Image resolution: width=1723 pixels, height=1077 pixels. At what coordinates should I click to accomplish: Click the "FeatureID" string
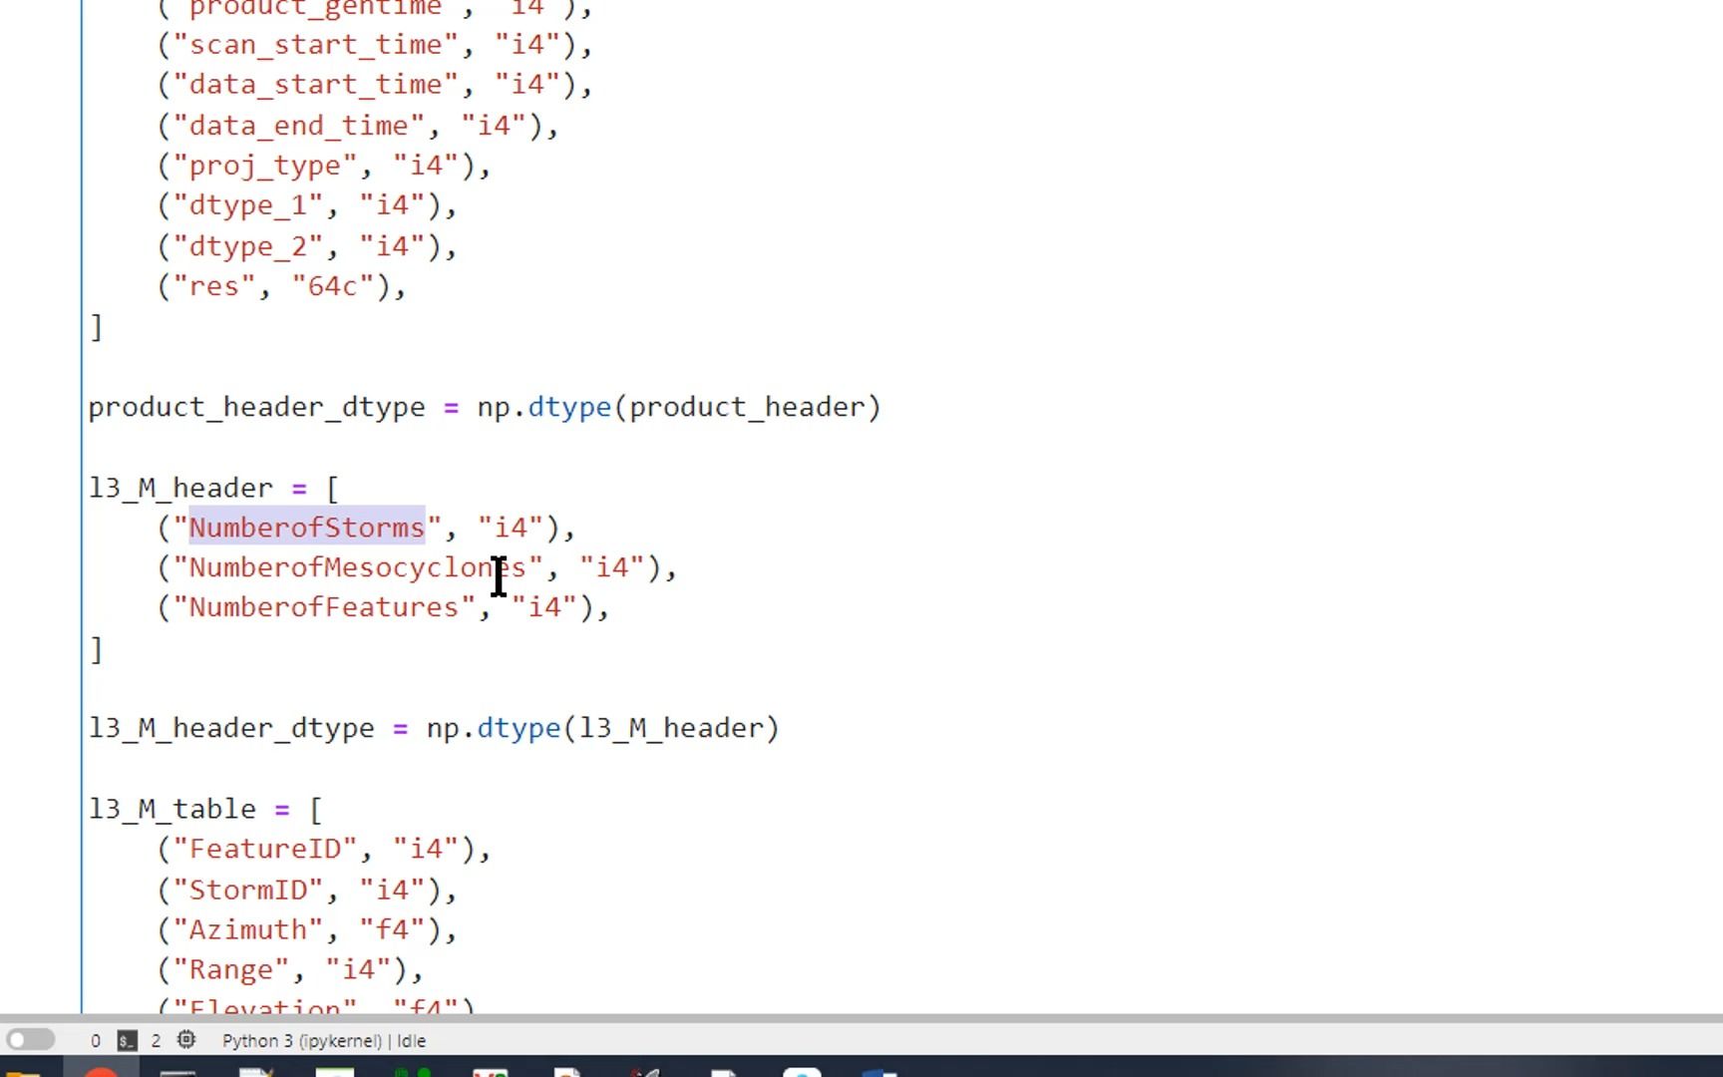pyautogui.click(x=265, y=849)
